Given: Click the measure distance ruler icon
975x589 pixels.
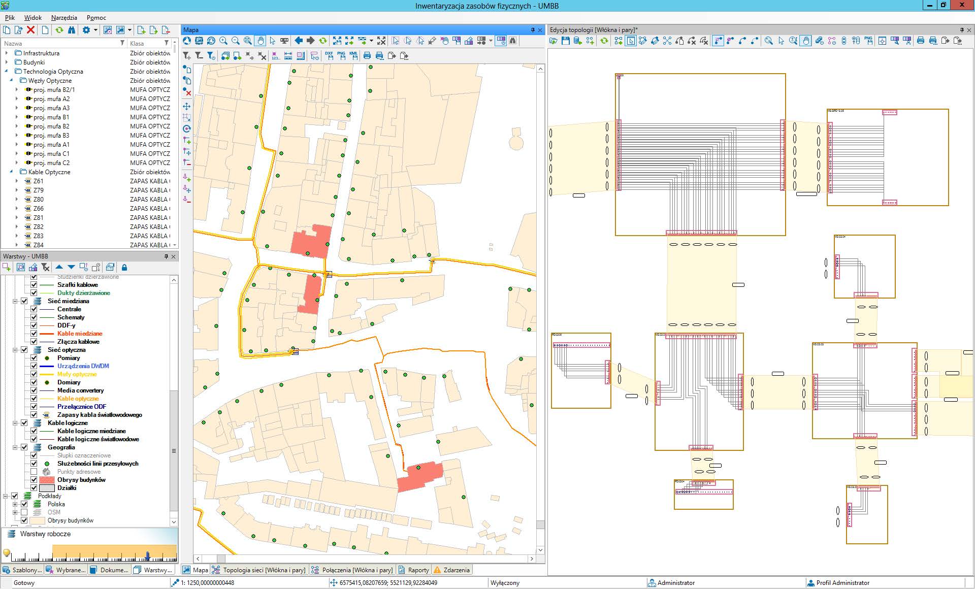Looking at the screenshot, I should click(x=288, y=56).
